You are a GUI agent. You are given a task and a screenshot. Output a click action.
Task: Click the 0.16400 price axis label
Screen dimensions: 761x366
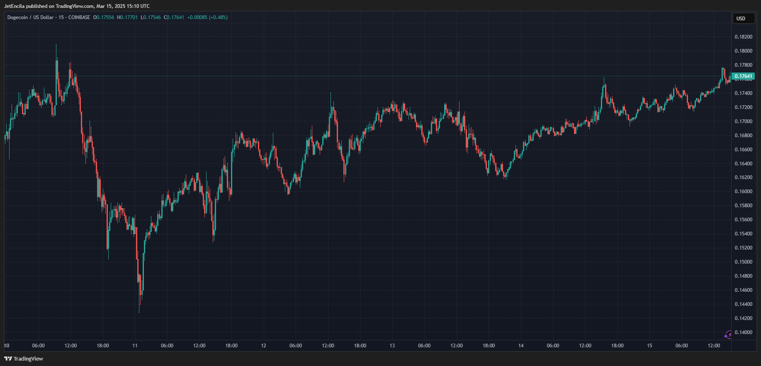[x=743, y=164]
